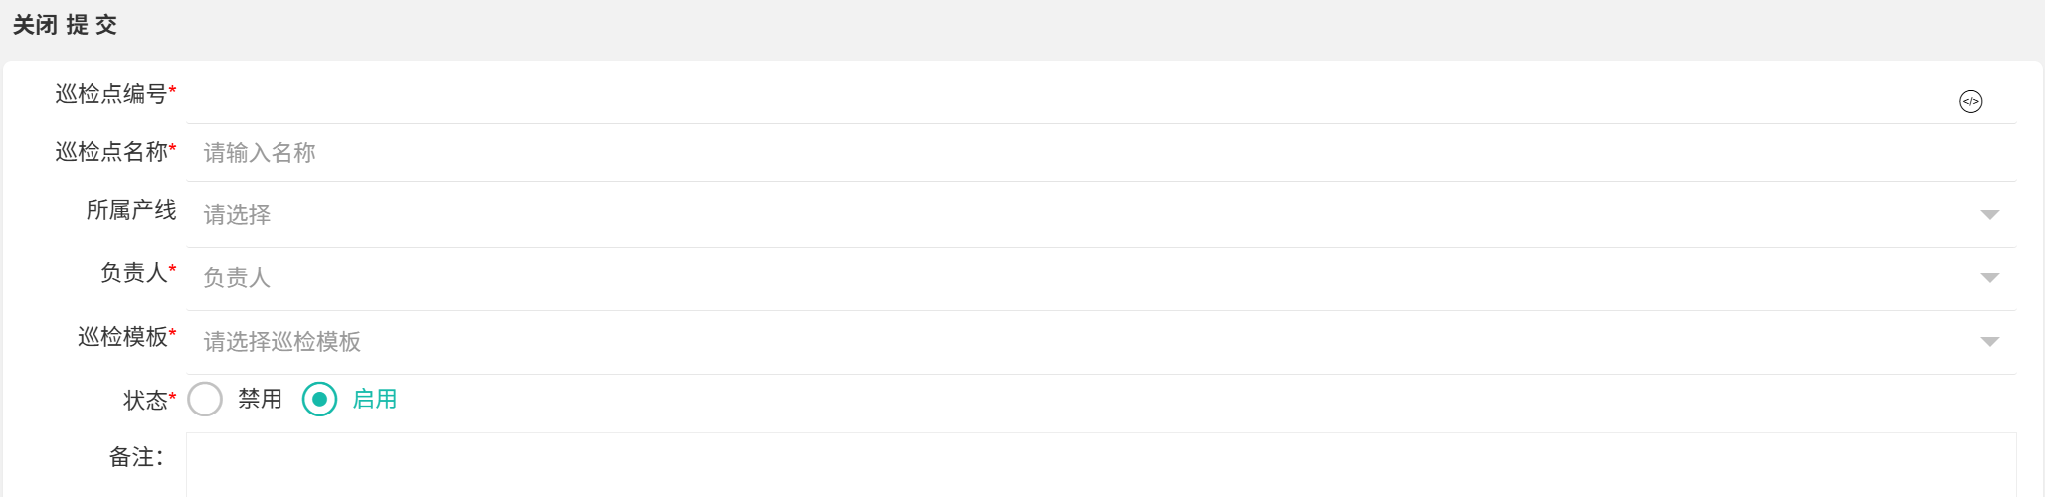The image size is (2045, 497).
Task: Select the 启用 radio button
Action: 319,400
